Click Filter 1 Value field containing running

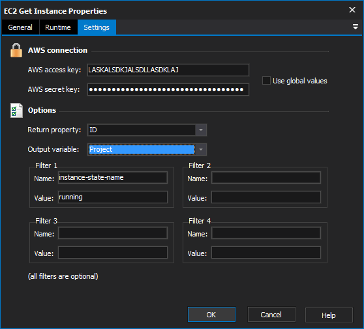113,197
